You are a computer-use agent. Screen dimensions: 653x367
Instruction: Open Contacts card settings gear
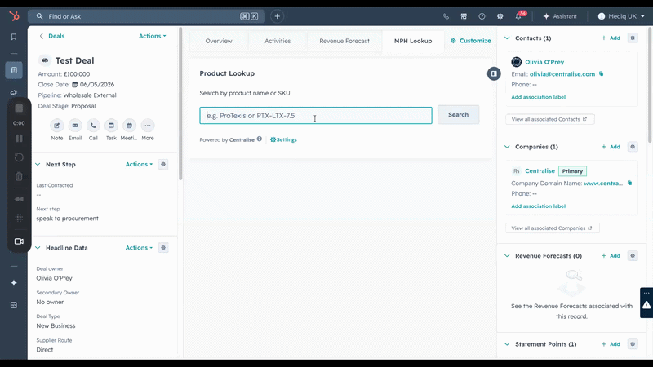[633, 38]
